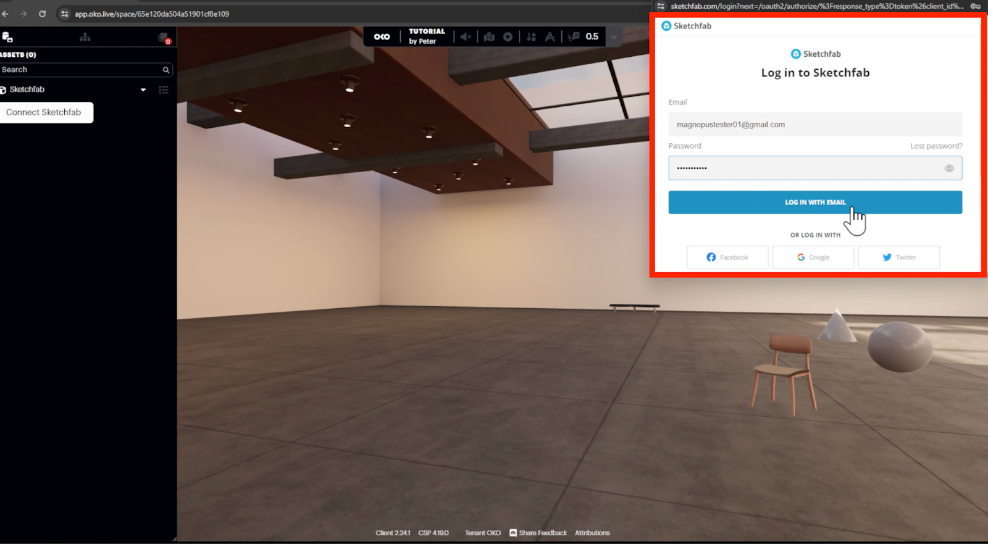This screenshot has height=544, width=988.
Task: Click the kite speed icon
Action: 574,37
